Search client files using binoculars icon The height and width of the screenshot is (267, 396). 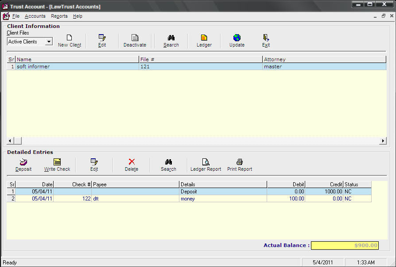[x=171, y=40]
